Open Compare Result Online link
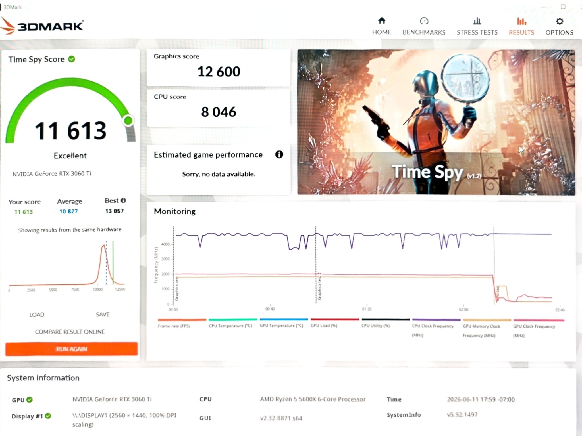Viewport: 582px width, 436px height. click(x=70, y=332)
